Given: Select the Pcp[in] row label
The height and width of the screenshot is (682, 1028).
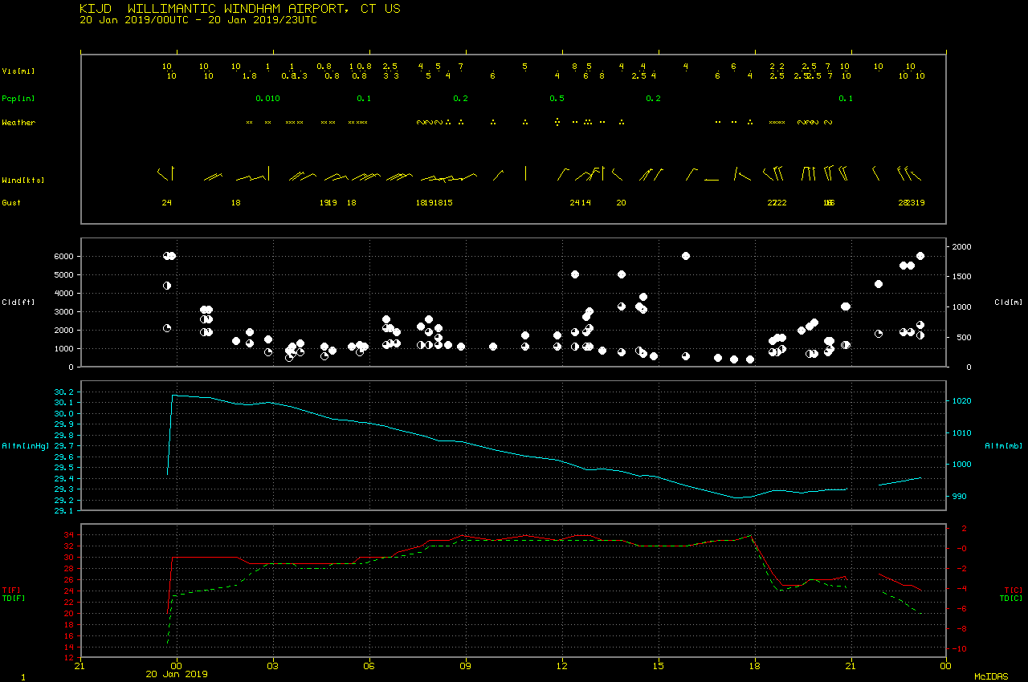Looking at the screenshot, I should (18, 99).
